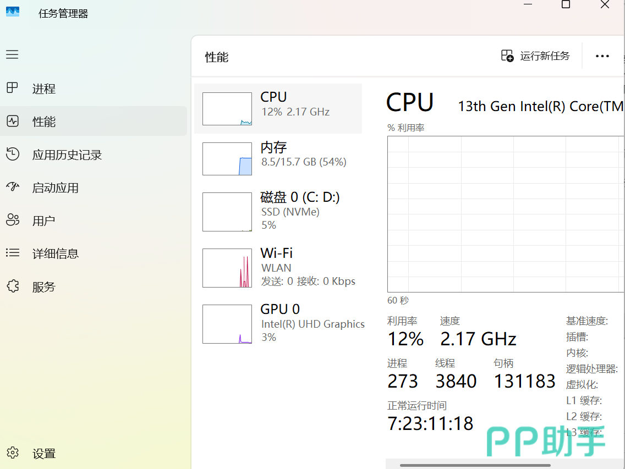625x469 pixels.
Task: Open 启动应用 section
Action: [94, 187]
